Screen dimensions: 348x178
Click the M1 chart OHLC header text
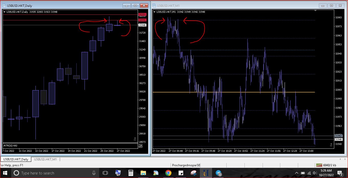tap(181, 12)
